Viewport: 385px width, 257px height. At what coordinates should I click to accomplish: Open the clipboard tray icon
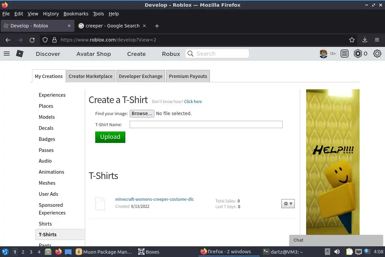[349, 252]
